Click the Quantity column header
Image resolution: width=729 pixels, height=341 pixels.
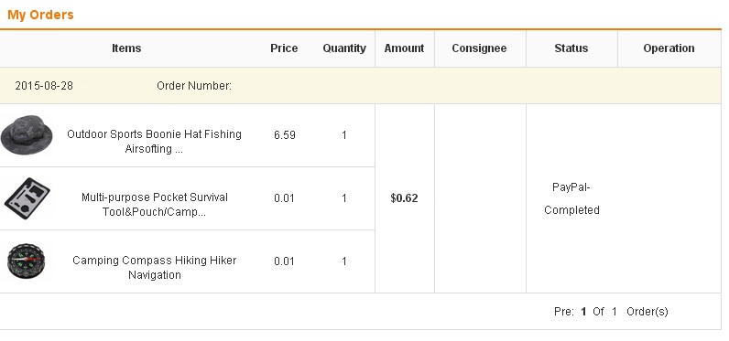tap(344, 48)
